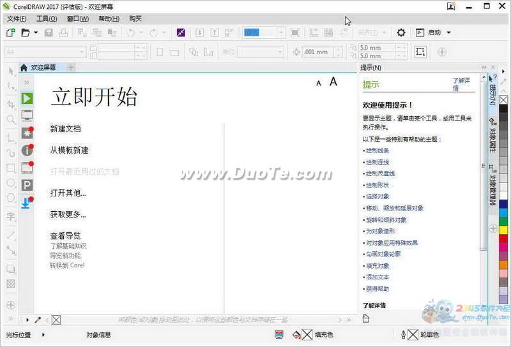Open the info icon in welcome sidebar
Screen dimensions: 511x347
27,151
